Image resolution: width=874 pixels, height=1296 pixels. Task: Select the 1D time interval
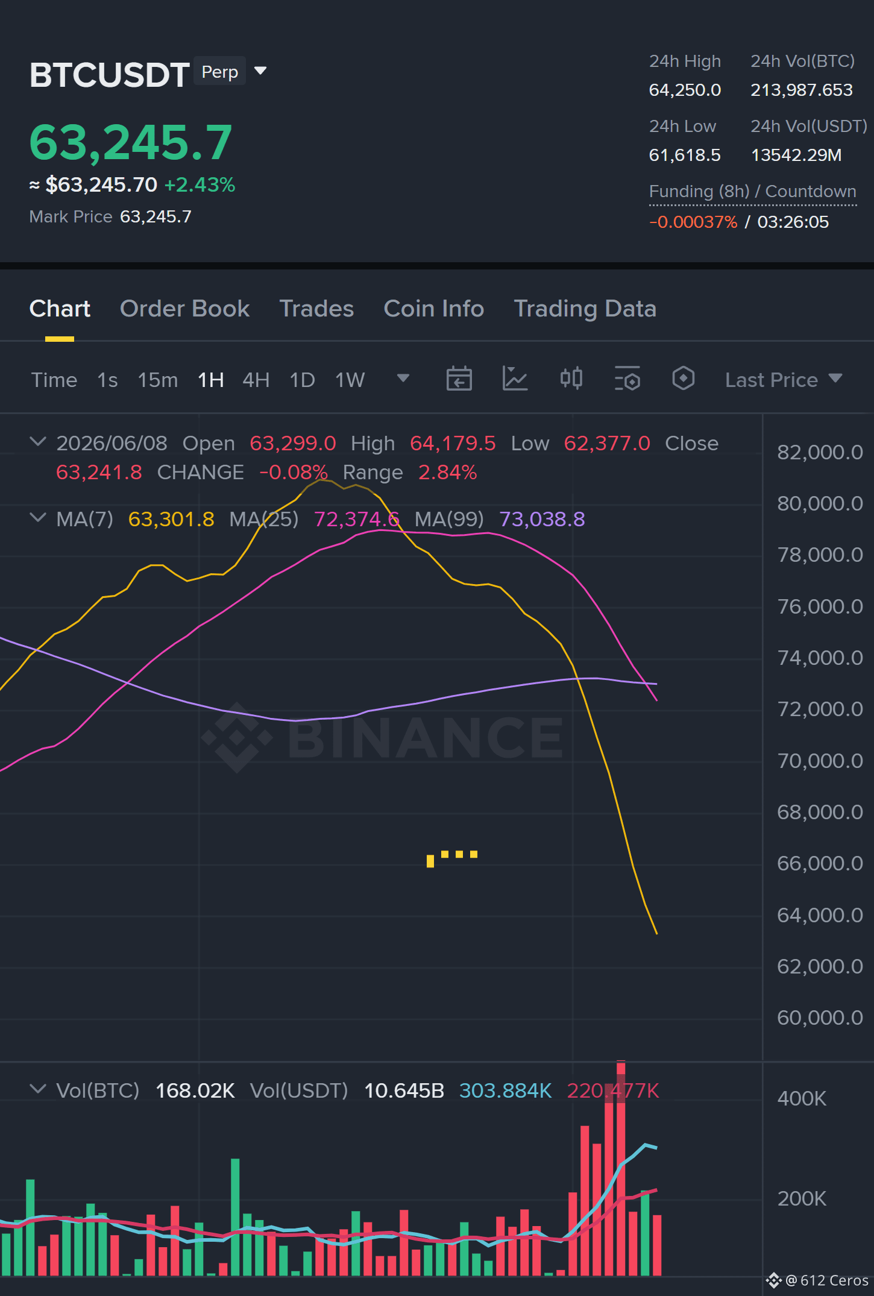tap(302, 380)
